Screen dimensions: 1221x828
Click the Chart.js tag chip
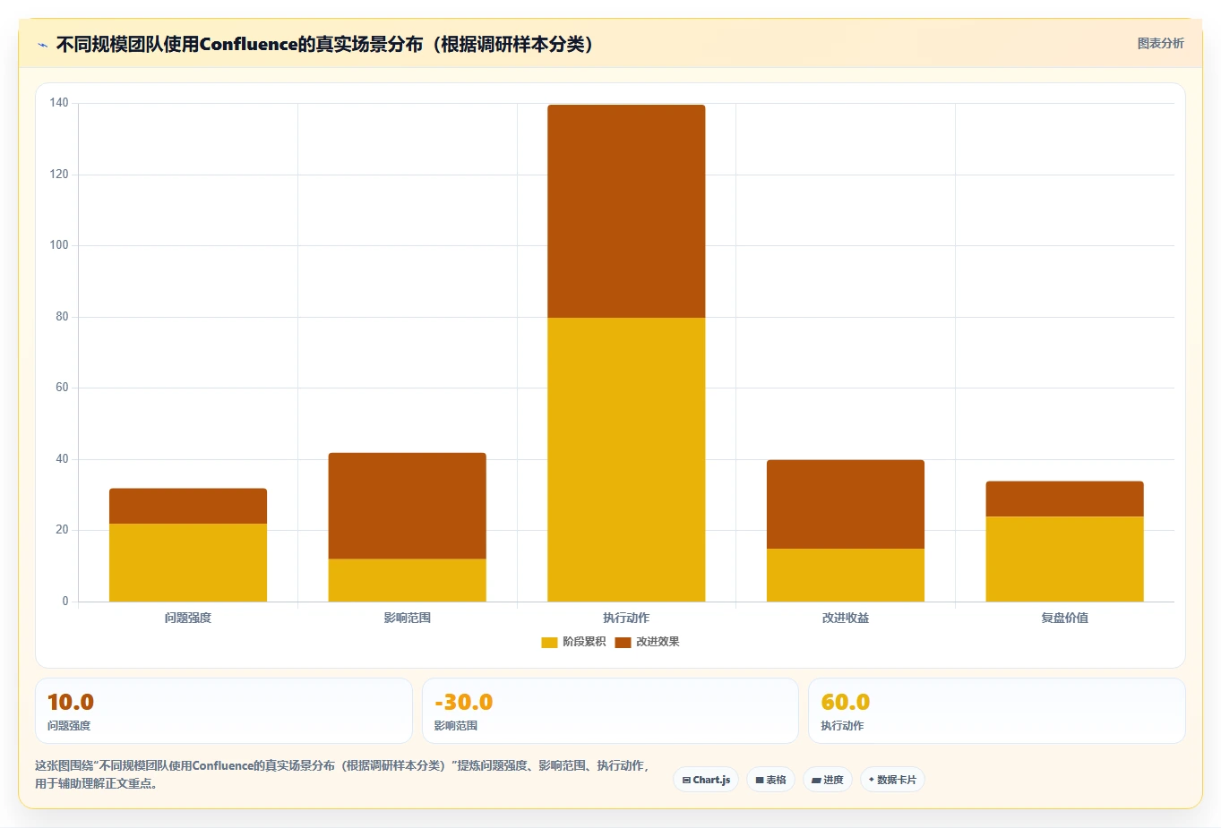click(706, 780)
